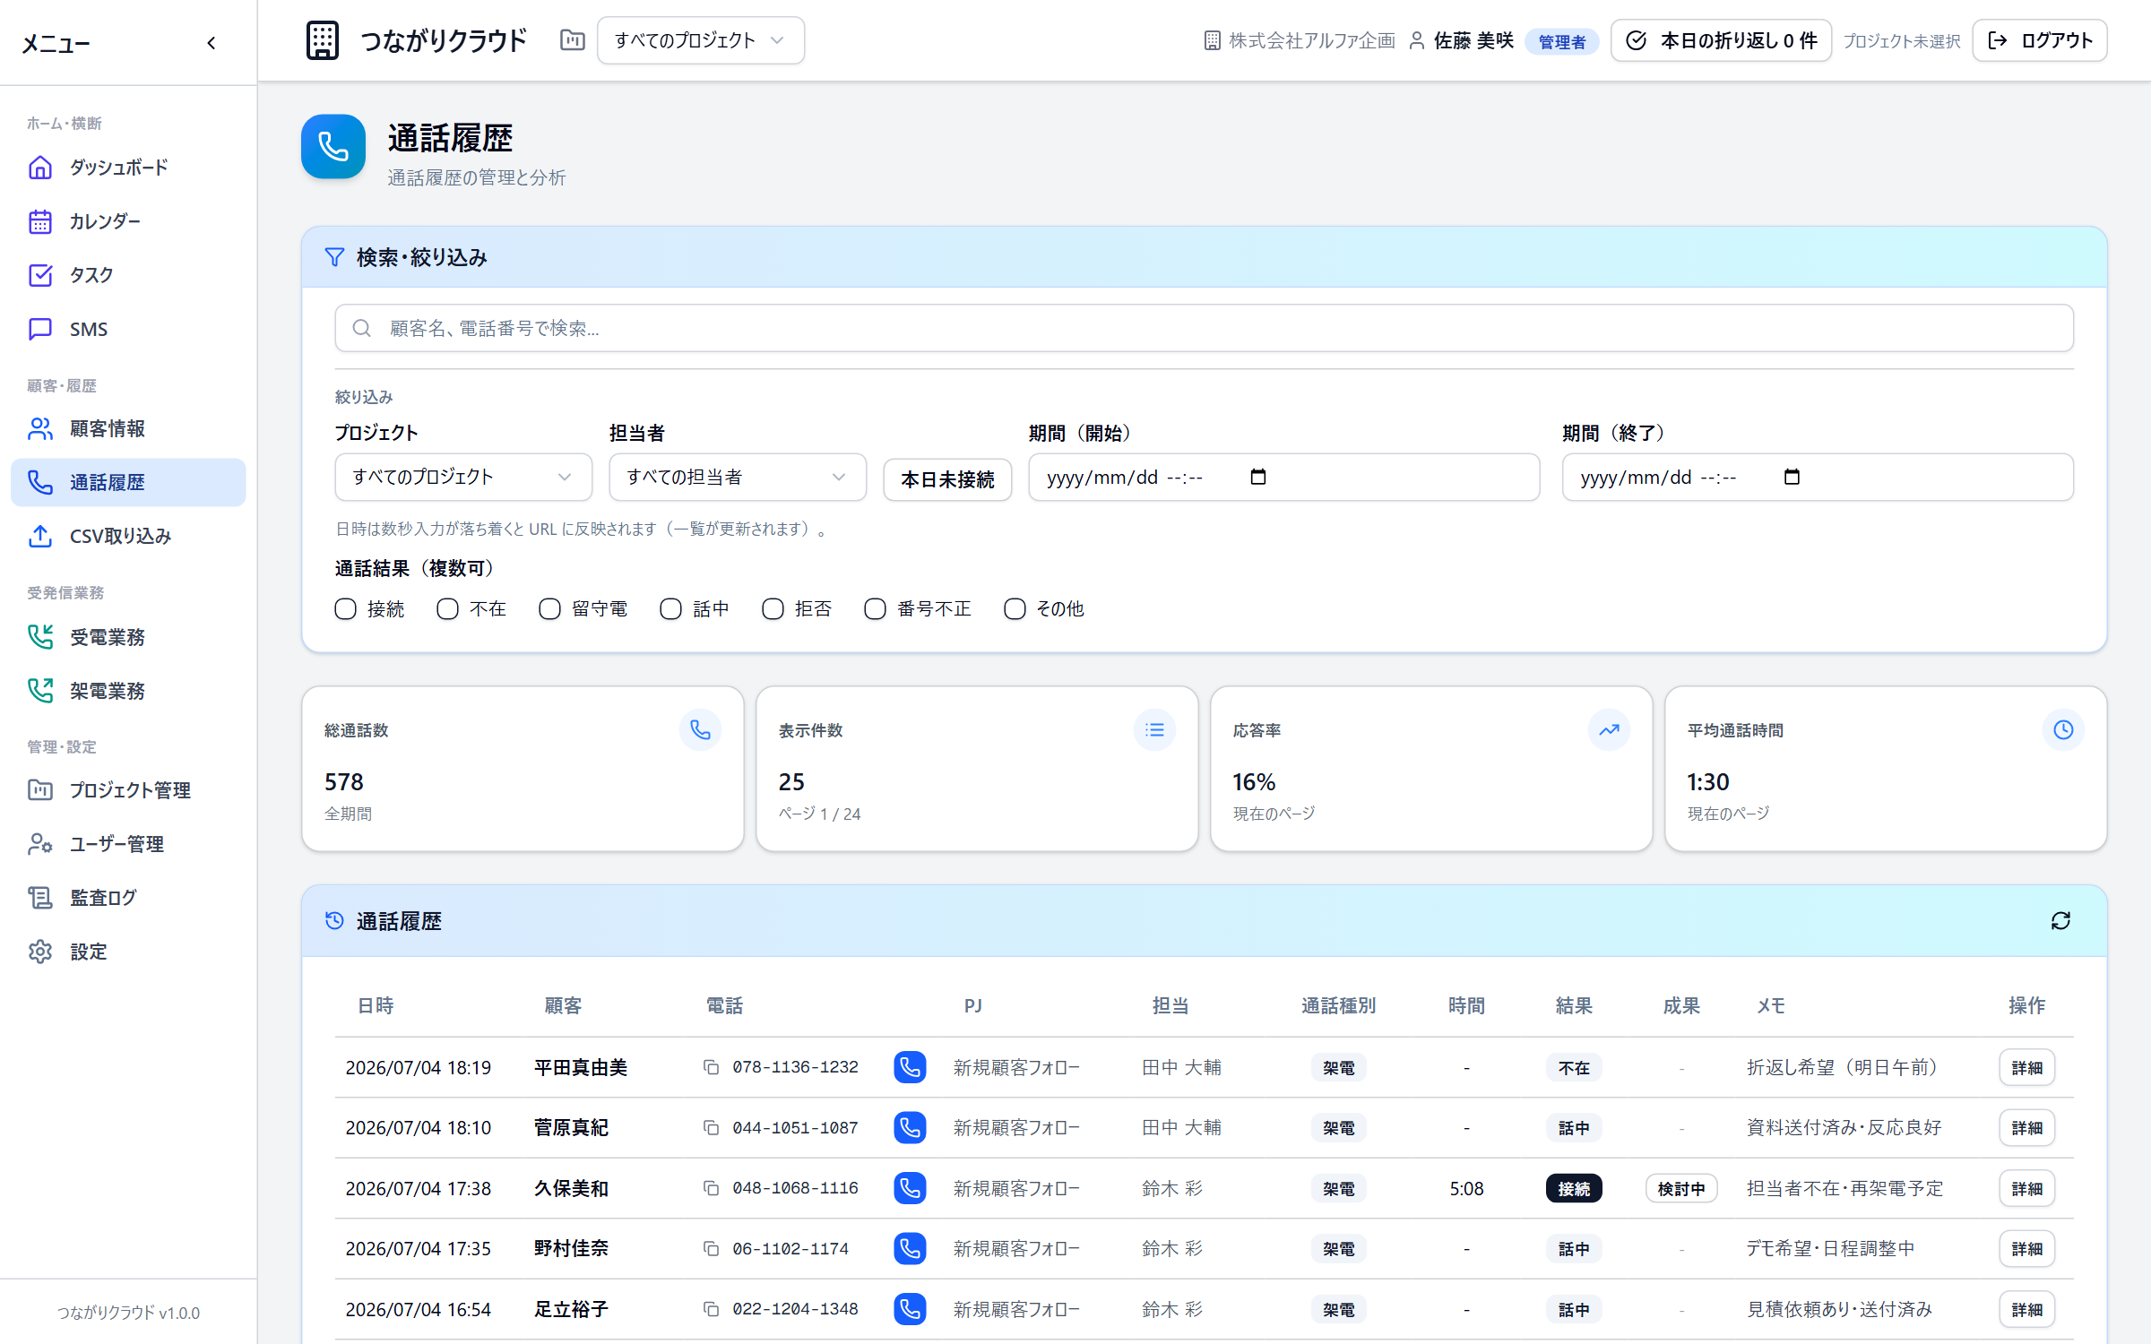This screenshot has width=2151, height=1344.
Task: Open calendar picker for 期間（開始）
Action: [1257, 477]
